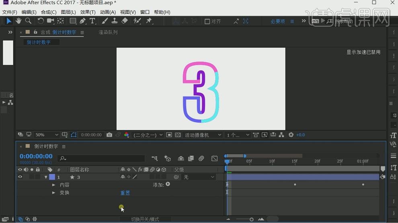Enable the 对齐 snapping checkbox
Viewport: 398px width, 223px height.
pyautogui.click(x=207, y=21)
